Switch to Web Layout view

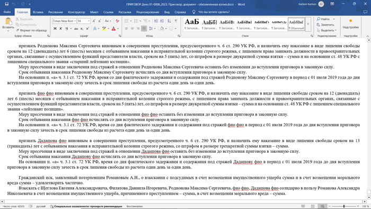pyautogui.click(x=322, y=206)
